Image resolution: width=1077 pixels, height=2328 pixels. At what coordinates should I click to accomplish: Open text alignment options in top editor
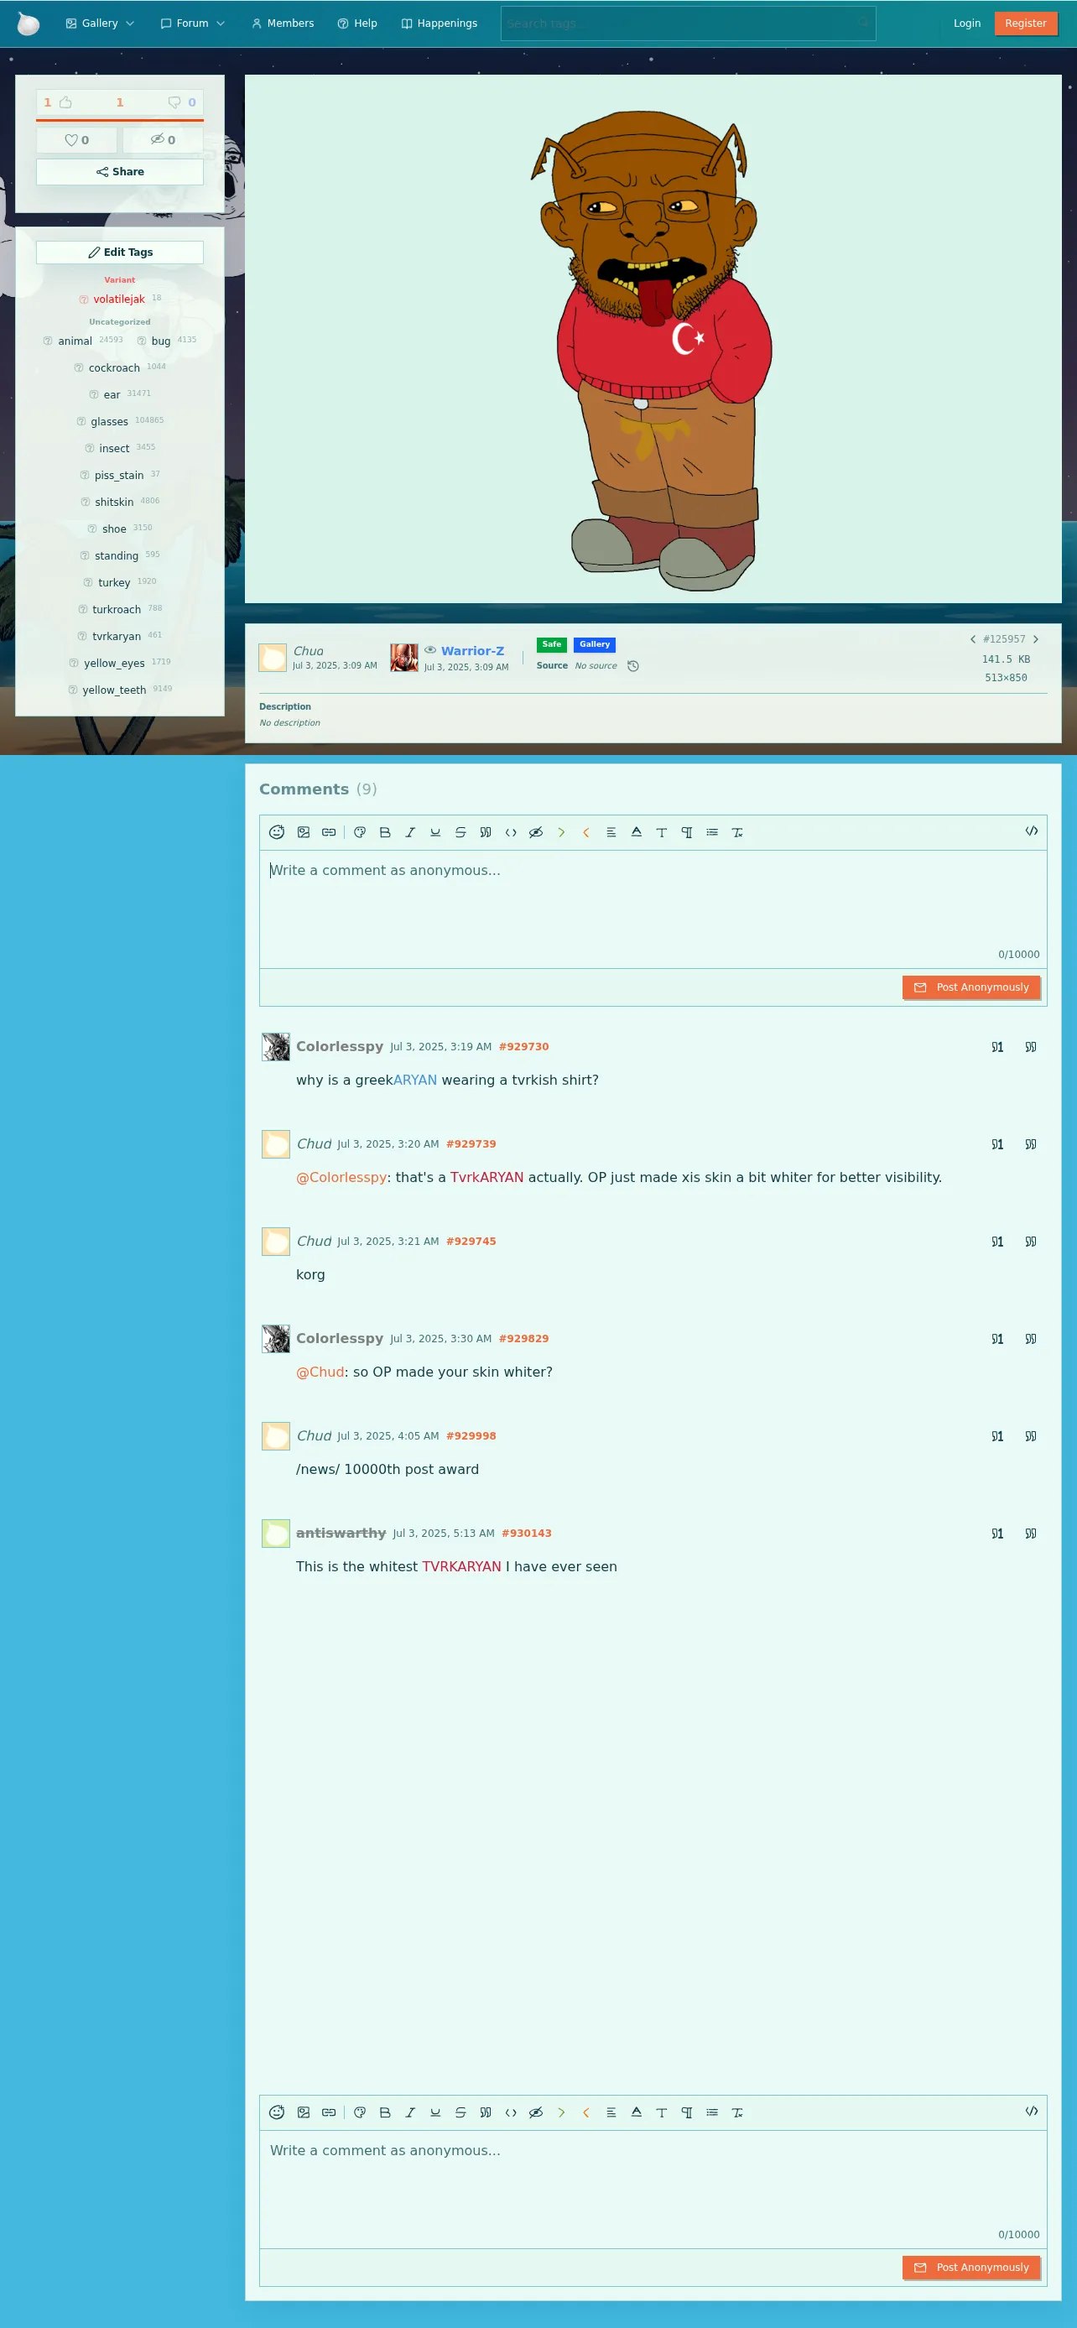(611, 832)
